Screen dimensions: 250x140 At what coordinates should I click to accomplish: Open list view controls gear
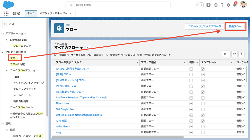coord(226,54)
